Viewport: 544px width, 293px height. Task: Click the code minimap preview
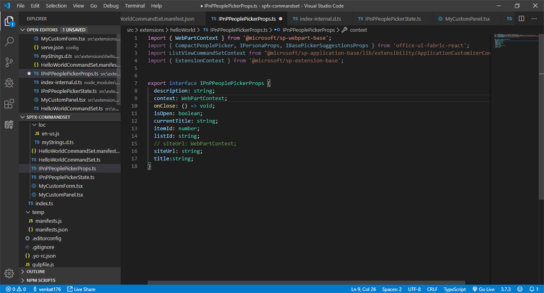coord(515,41)
